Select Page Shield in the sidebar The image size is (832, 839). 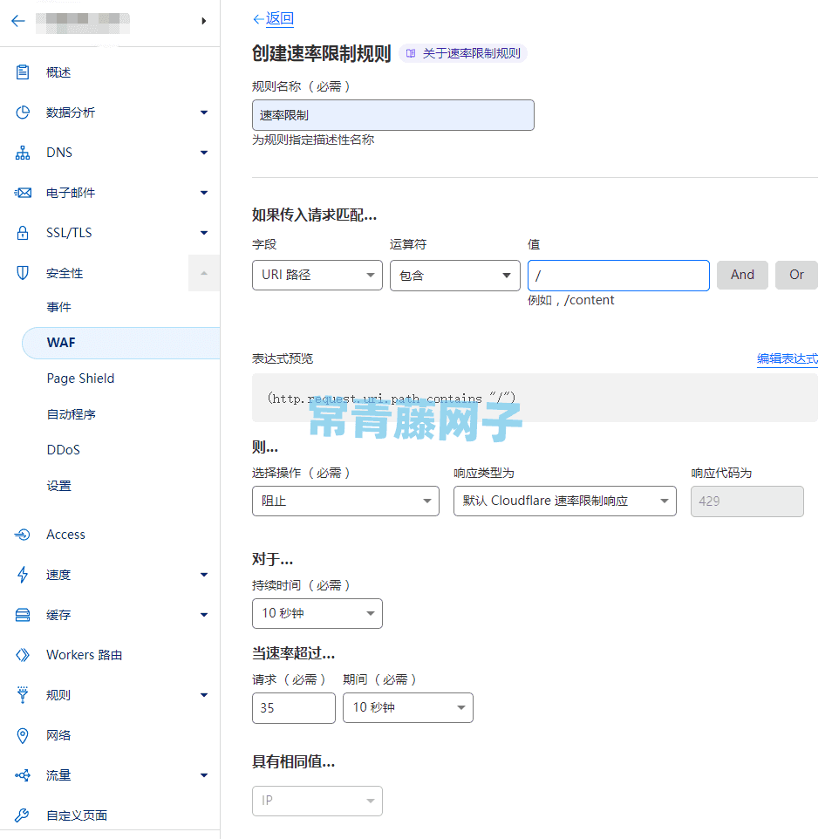(x=78, y=378)
